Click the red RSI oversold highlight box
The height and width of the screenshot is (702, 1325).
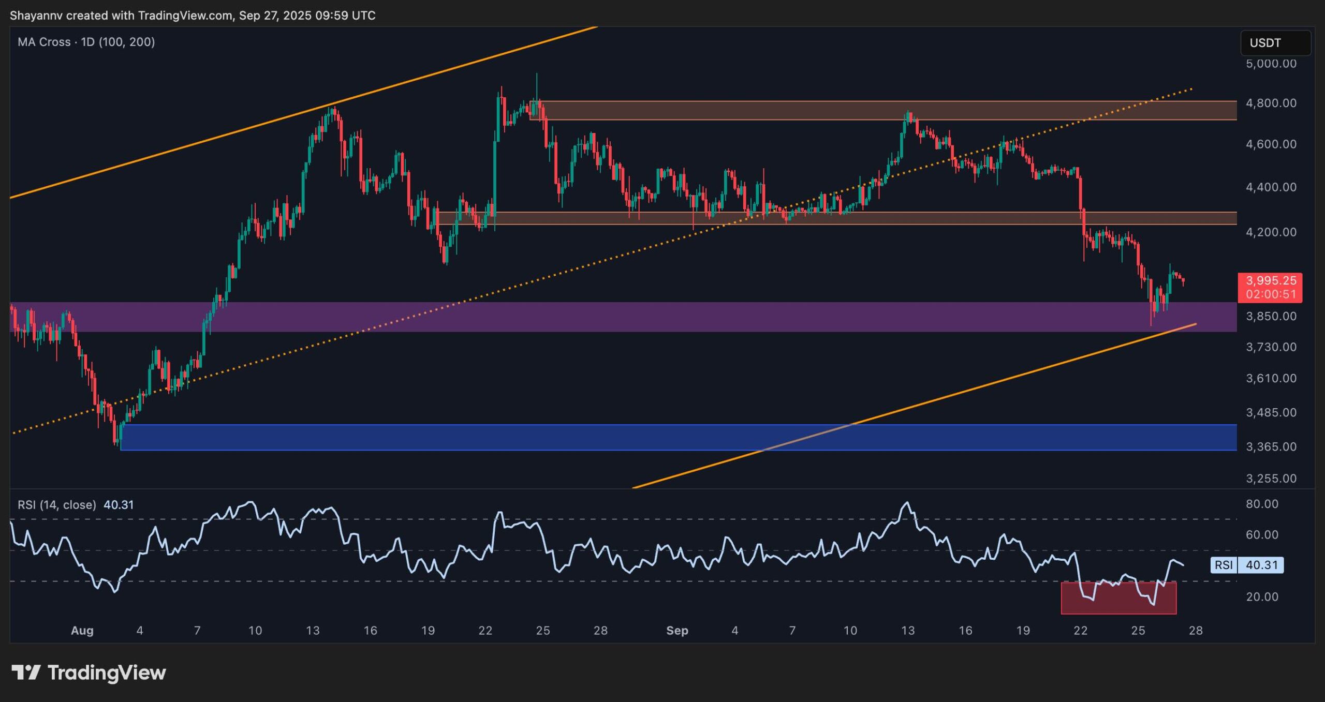1118,603
